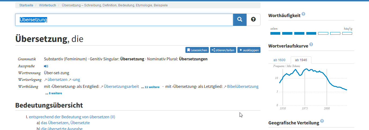The height and width of the screenshot is (130, 369).
Task: Jump to meaning 'entsprechend der Bedeutung von übersetzen (II)'
Action: [x=72, y=117]
